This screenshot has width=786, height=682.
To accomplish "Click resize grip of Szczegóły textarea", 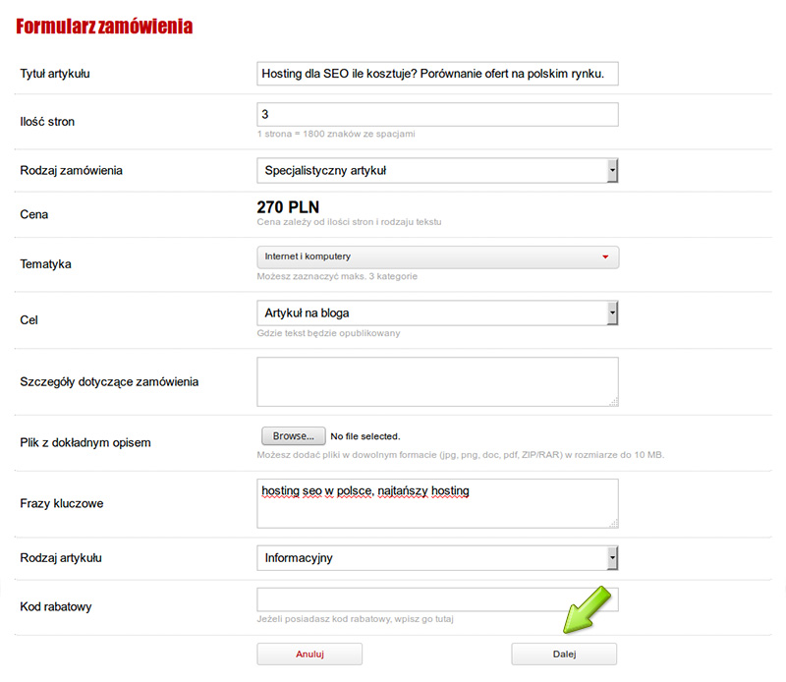I will click(613, 401).
